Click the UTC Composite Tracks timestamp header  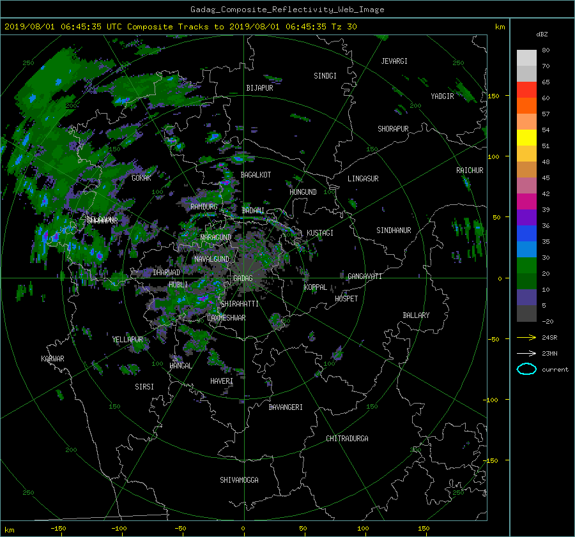click(x=180, y=27)
